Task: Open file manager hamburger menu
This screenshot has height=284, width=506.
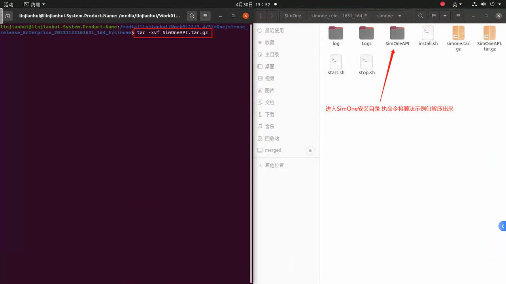Action: pos(458,16)
